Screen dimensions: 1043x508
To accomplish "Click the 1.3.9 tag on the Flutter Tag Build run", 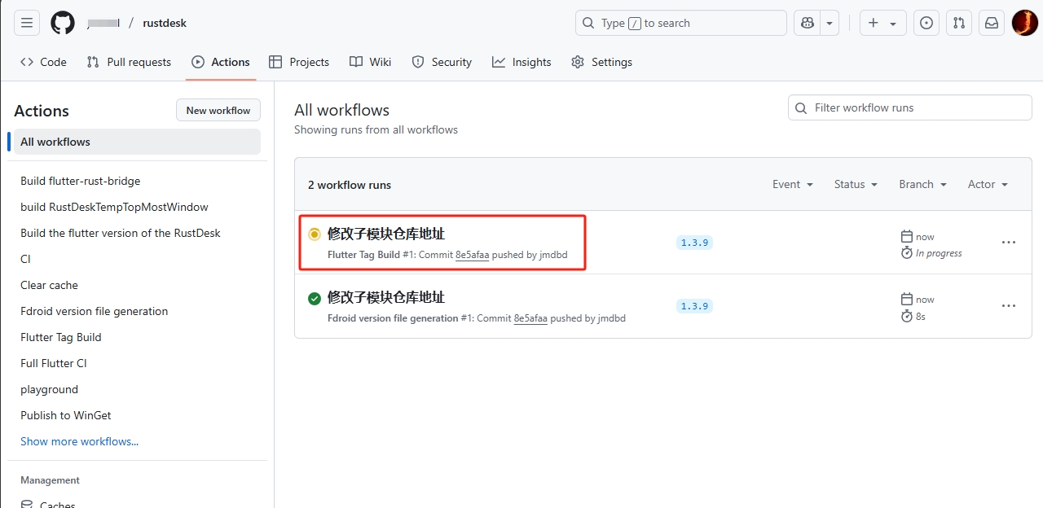I will (x=695, y=243).
